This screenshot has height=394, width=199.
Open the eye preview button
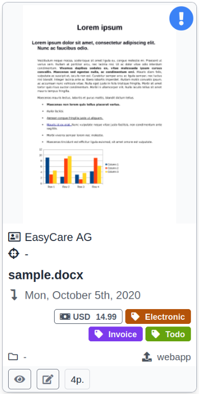tap(19, 379)
